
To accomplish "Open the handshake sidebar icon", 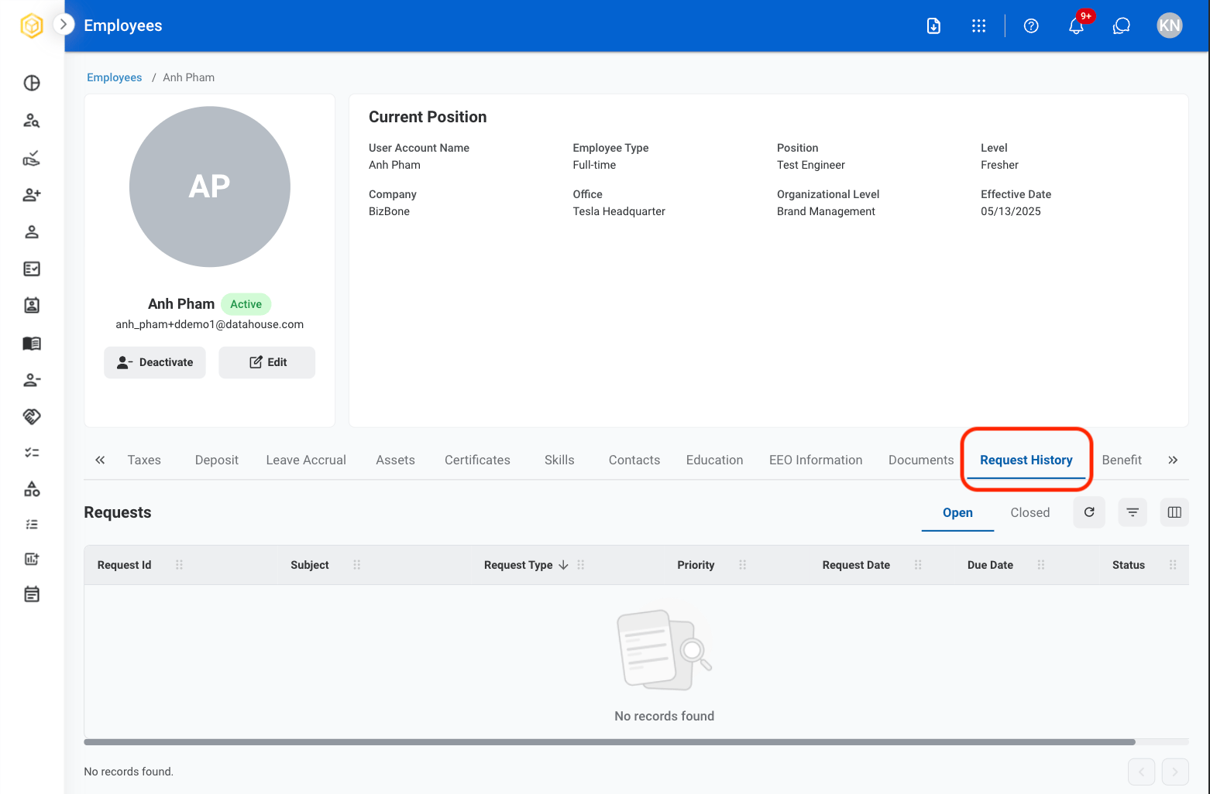I will 32,416.
